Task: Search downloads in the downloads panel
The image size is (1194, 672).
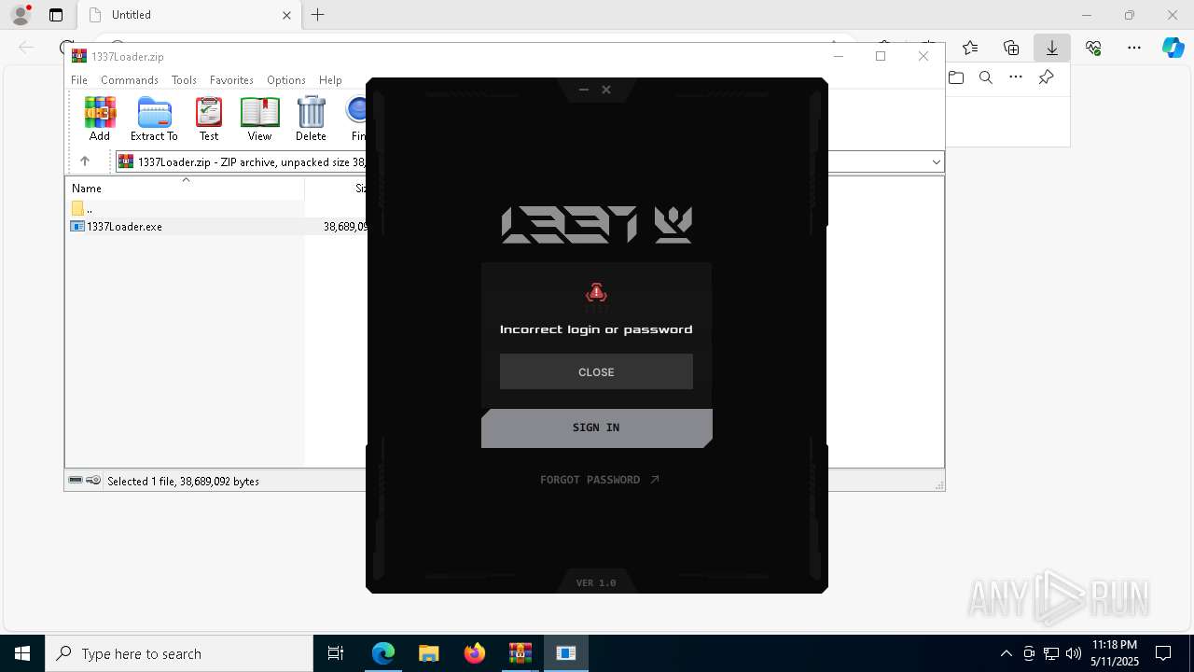Action: tap(986, 77)
